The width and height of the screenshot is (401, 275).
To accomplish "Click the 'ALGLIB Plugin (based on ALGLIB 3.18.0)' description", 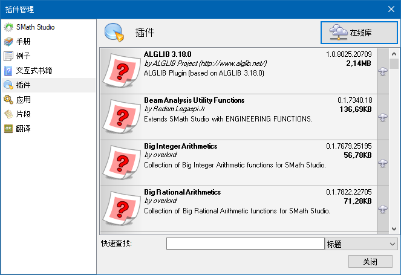I will tap(204, 73).
